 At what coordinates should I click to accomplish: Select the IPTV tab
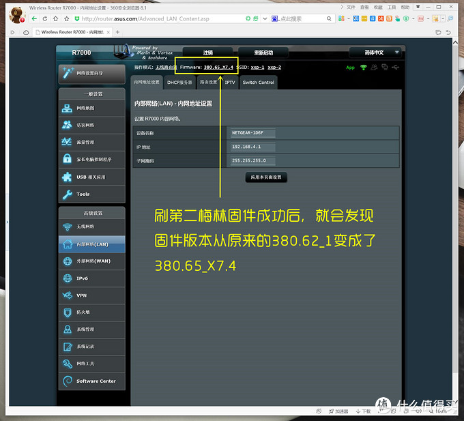coord(230,83)
